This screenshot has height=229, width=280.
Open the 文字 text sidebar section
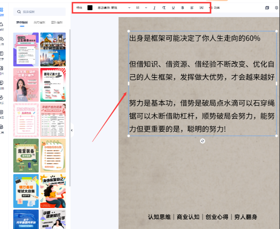[1, 56]
